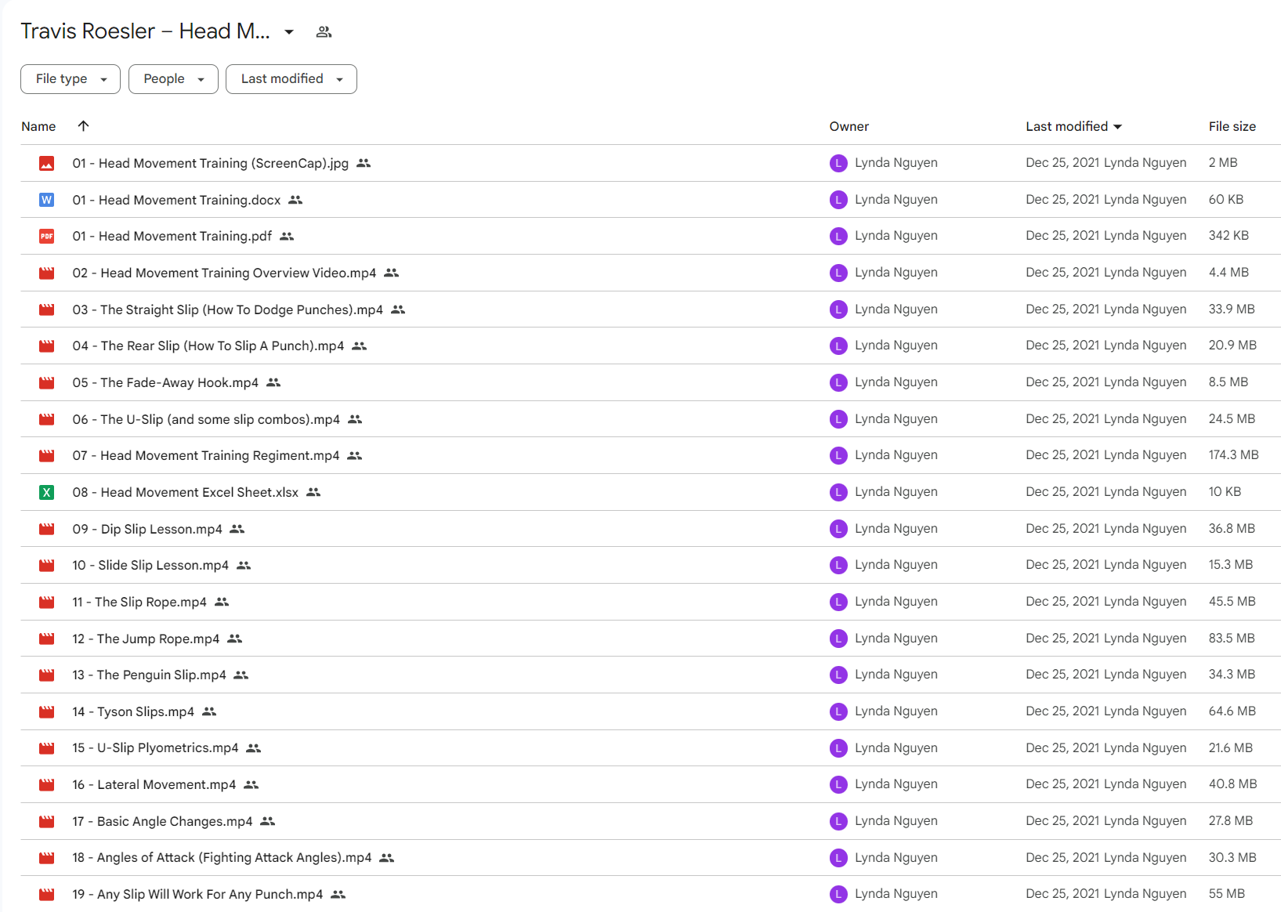Expand the folder title dropdown arrow

[289, 32]
